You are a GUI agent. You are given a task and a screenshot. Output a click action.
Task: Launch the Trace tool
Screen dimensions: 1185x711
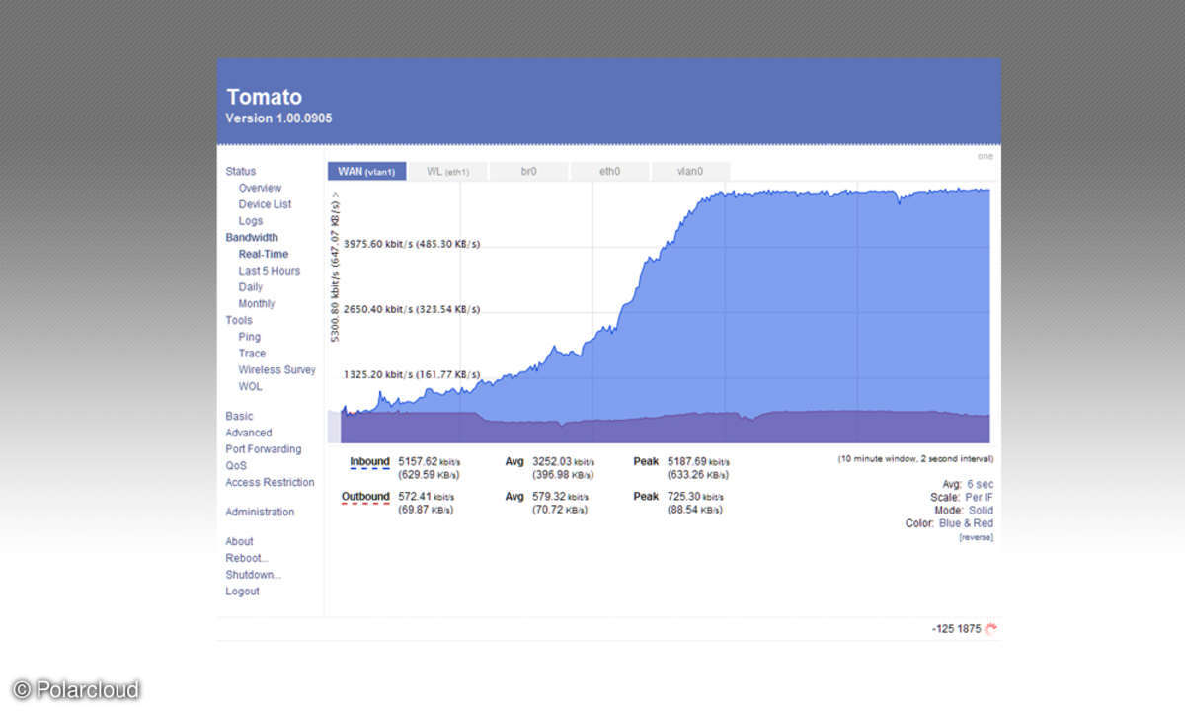(x=252, y=354)
